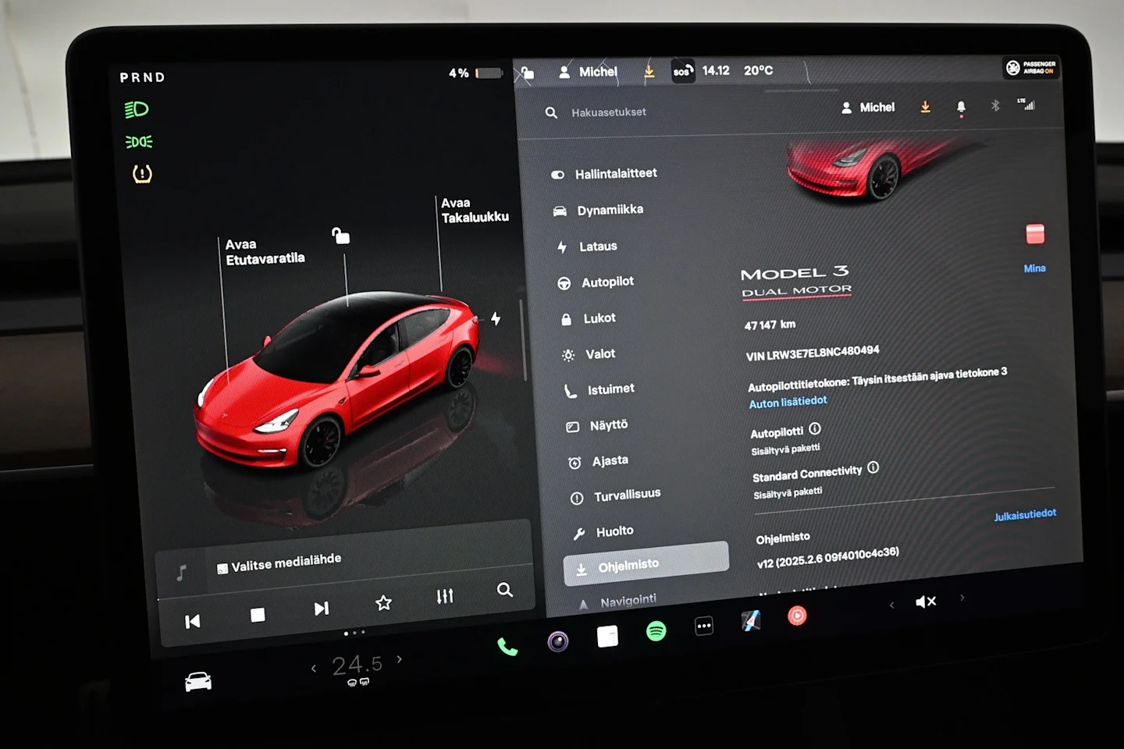Open Auton lisätiedot link

pos(788,402)
